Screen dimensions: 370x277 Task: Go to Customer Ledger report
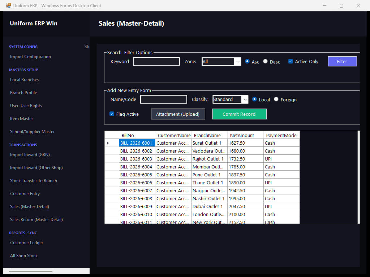(x=27, y=243)
